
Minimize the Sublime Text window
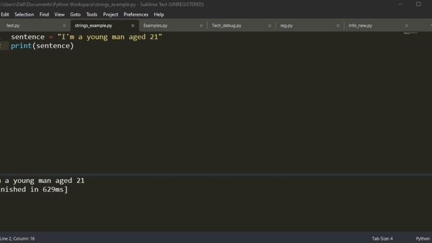(400, 4)
